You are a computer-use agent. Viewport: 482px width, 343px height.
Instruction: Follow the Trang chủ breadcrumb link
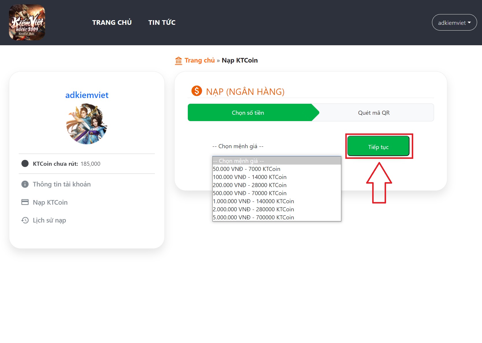(200, 61)
